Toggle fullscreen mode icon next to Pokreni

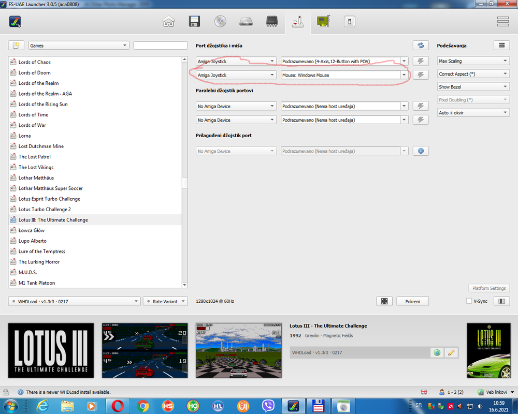click(384, 301)
